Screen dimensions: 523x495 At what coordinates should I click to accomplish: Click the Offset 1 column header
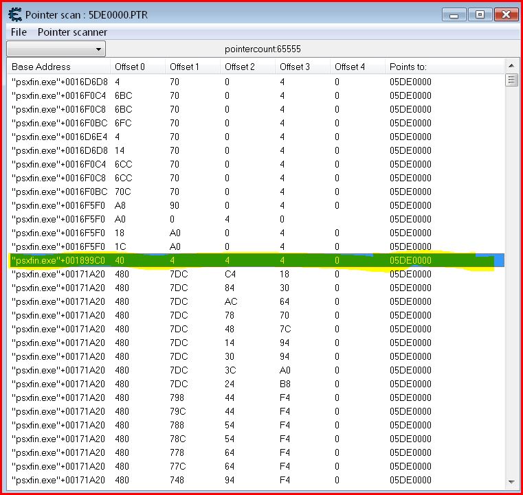tap(192, 67)
